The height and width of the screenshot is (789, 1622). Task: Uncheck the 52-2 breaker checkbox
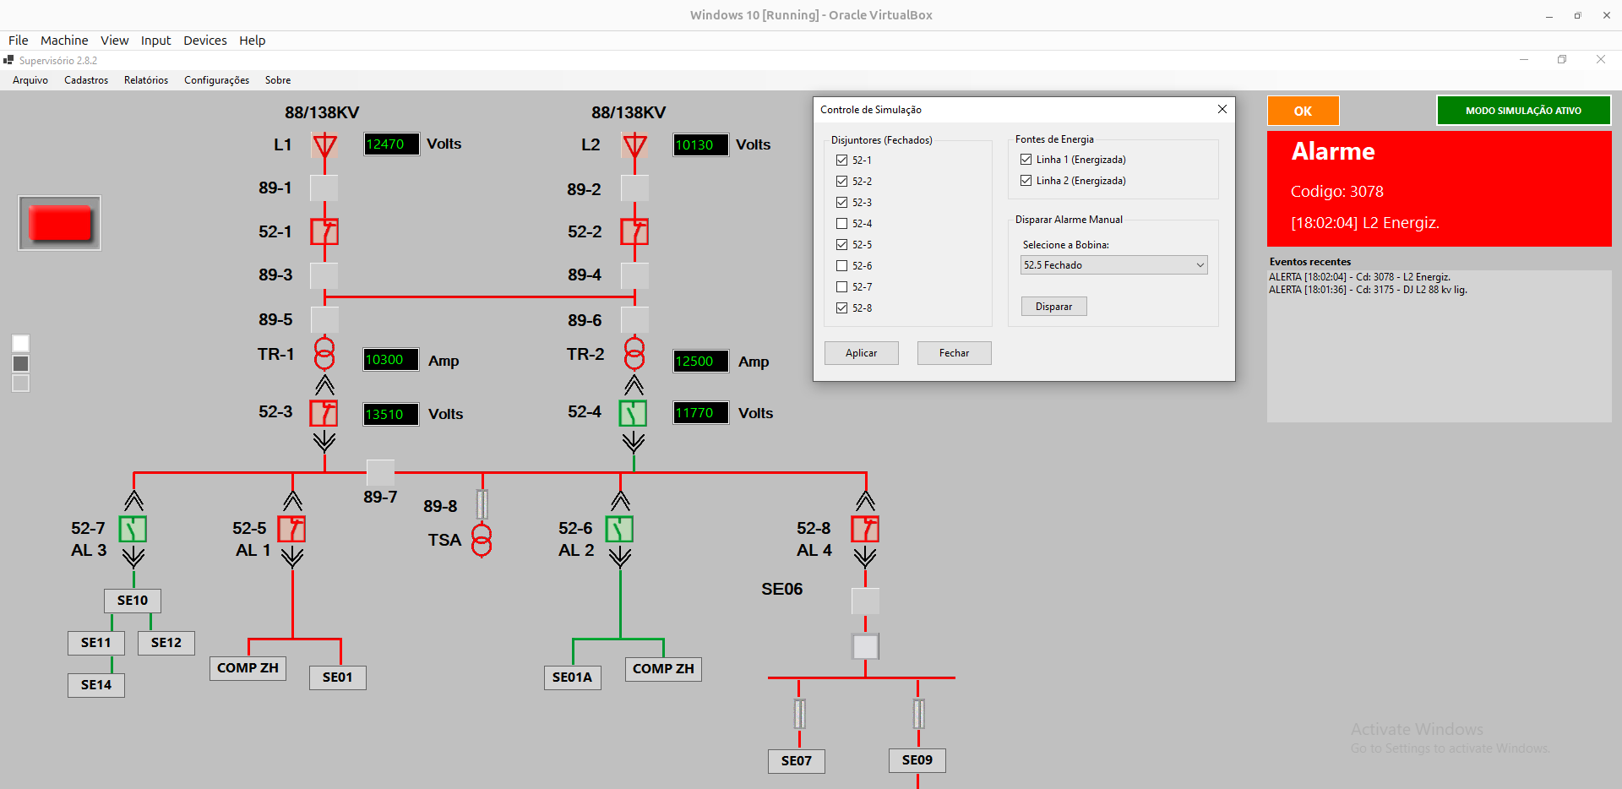(x=841, y=181)
